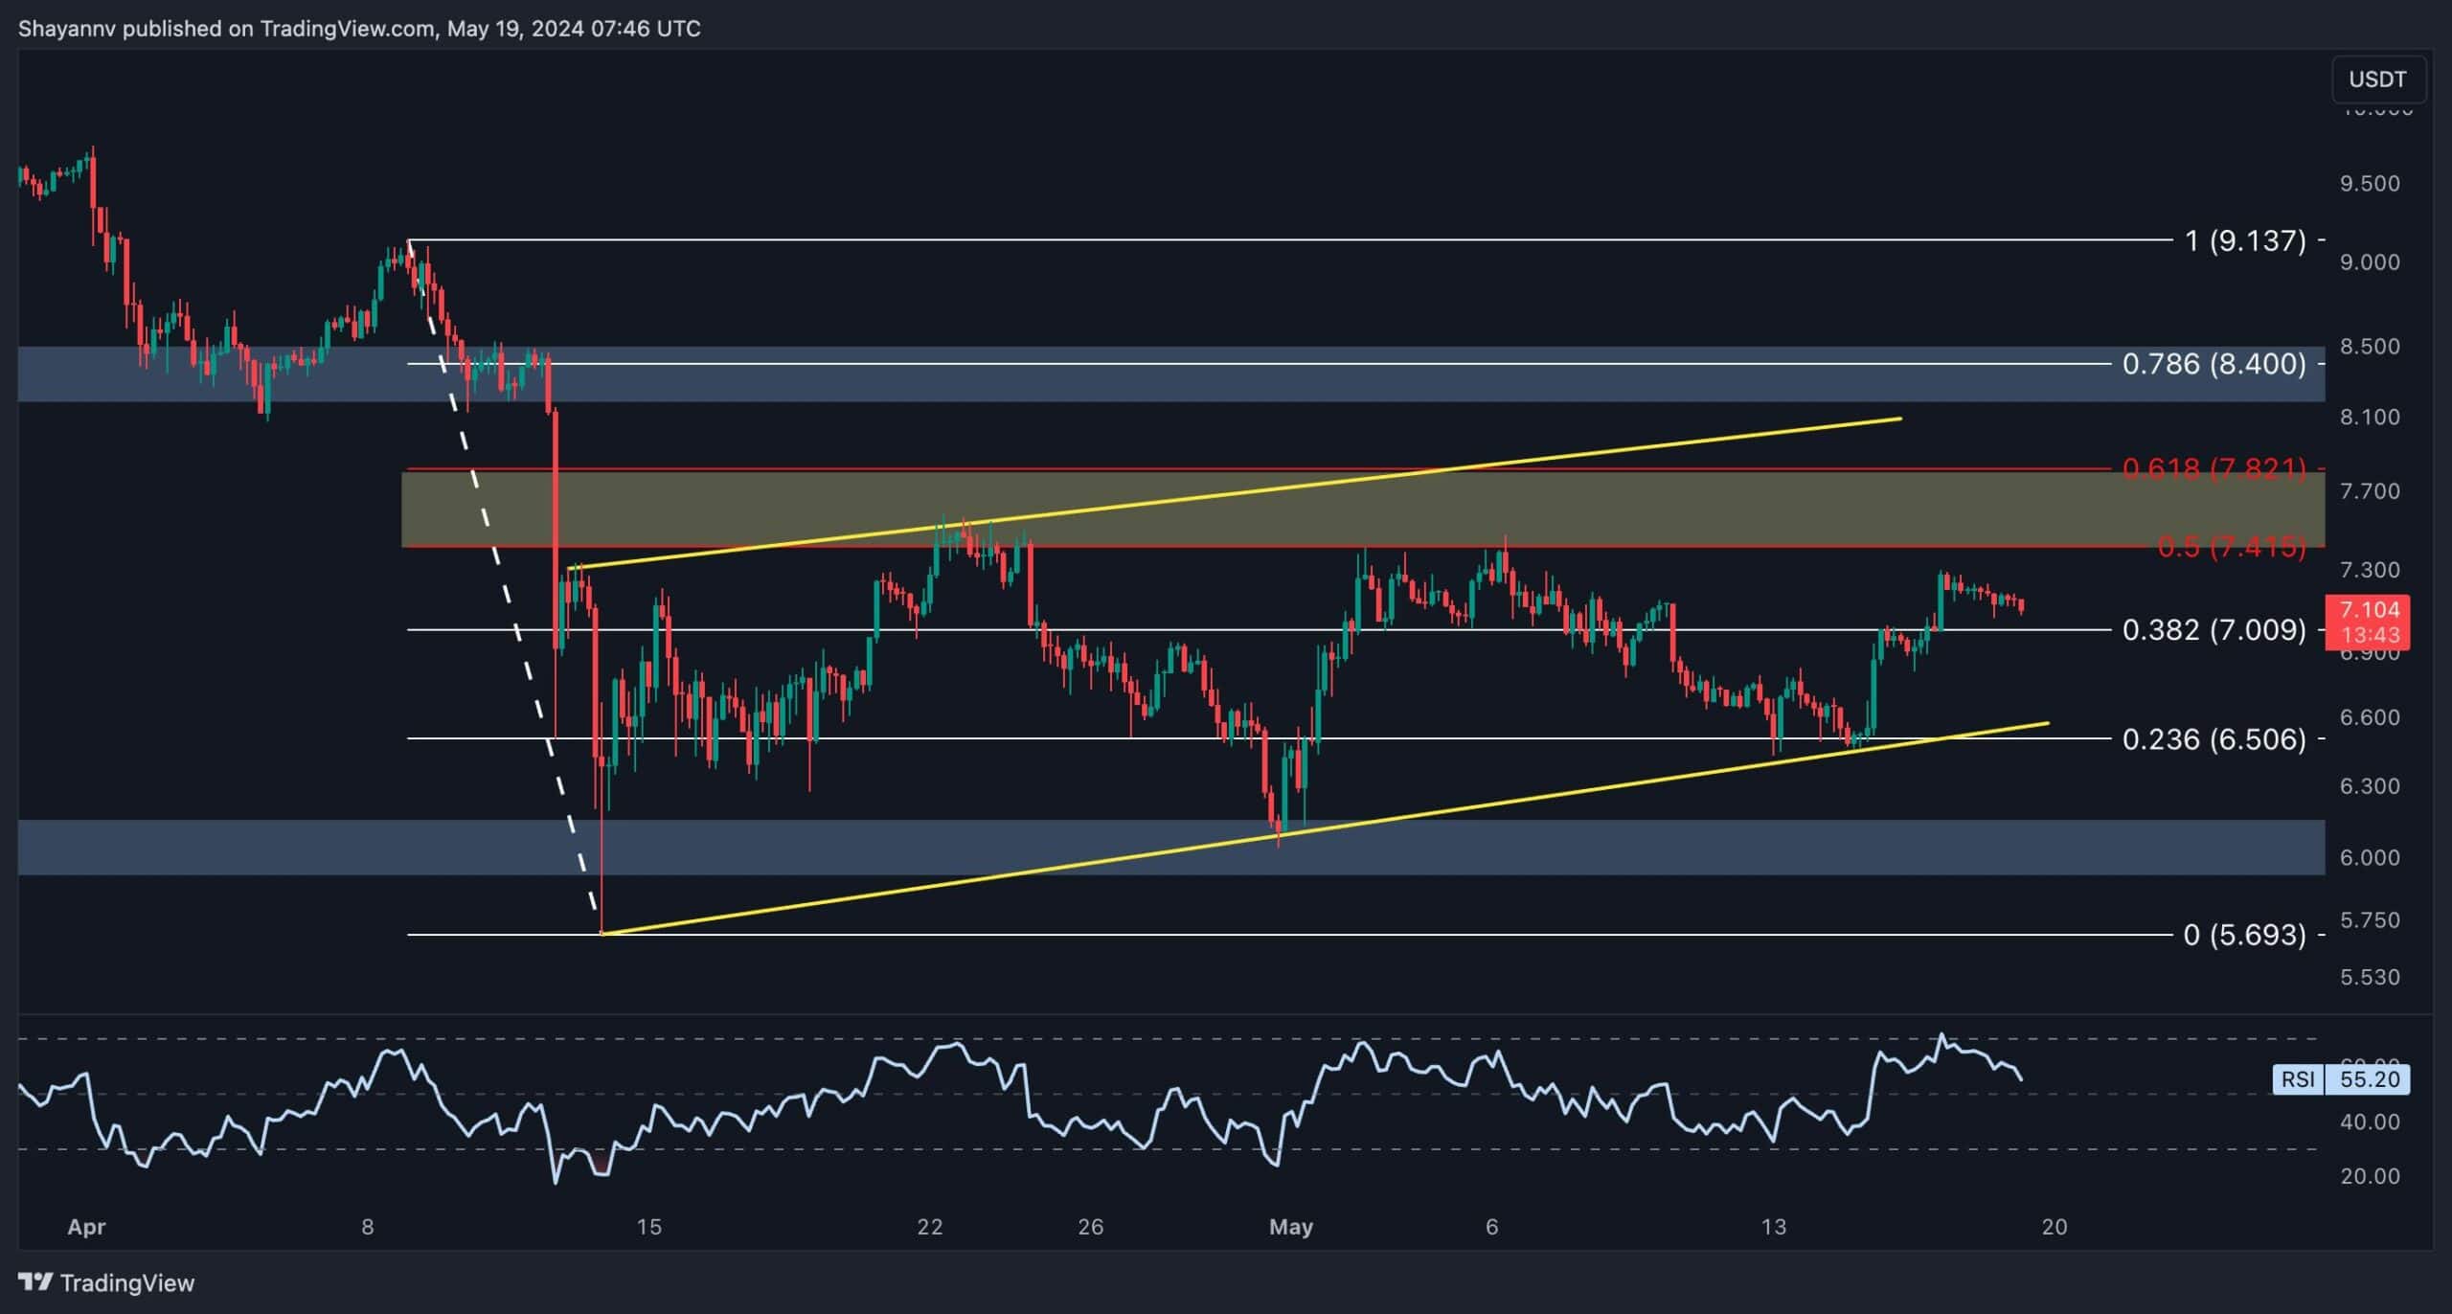Click date 26 on the time axis

point(1090,1227)
